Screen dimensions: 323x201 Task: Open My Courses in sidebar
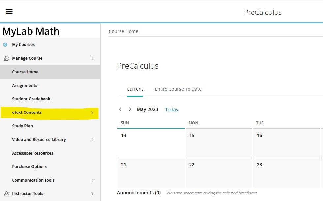coord(23,45)
